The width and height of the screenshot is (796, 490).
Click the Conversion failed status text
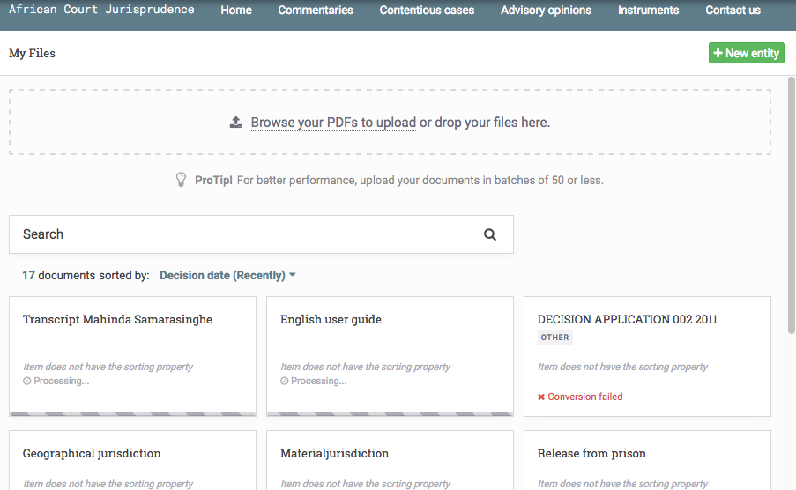[584, 397]
